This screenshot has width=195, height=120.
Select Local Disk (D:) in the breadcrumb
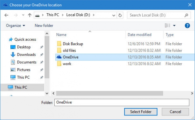coord(78,15)
